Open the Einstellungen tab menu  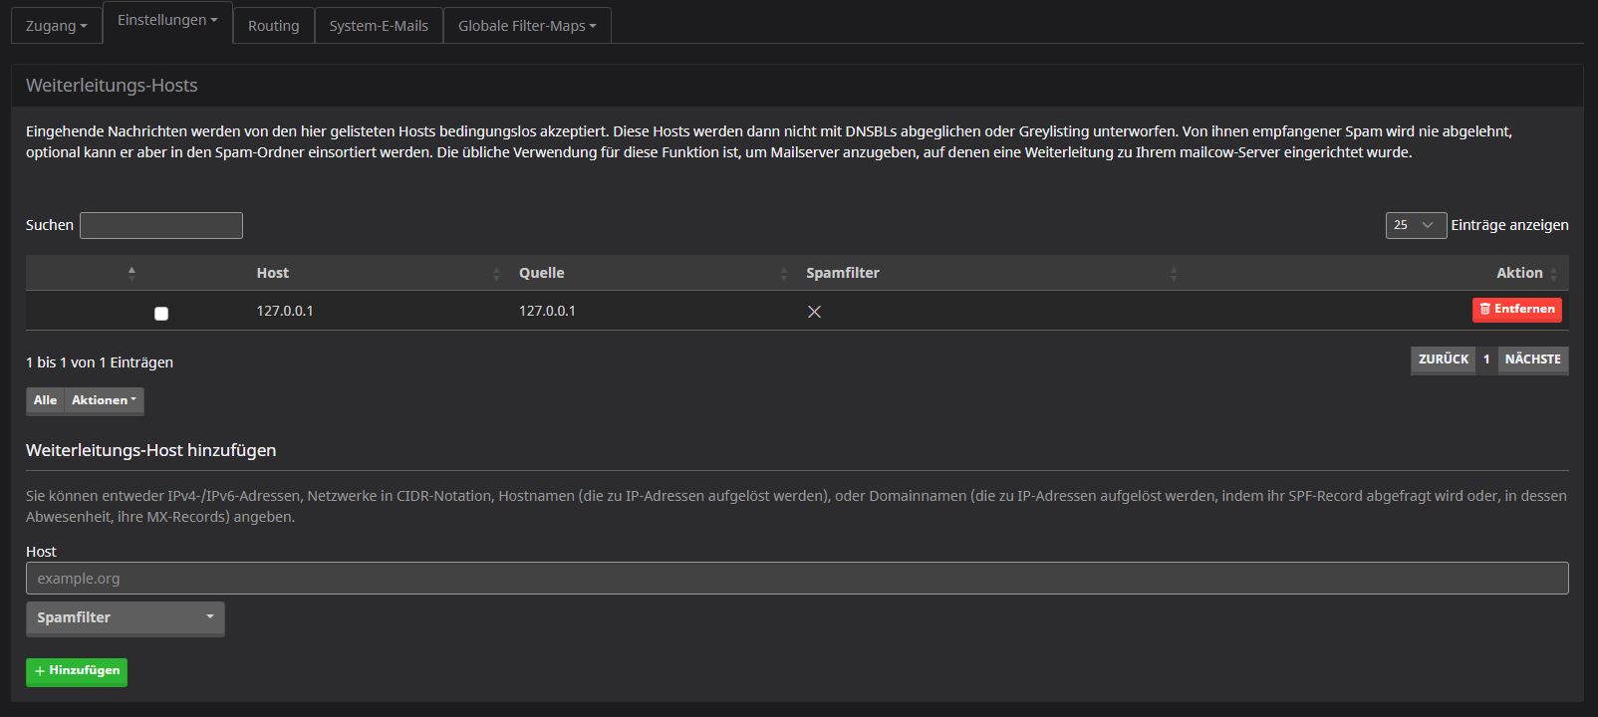click(167, 21)
